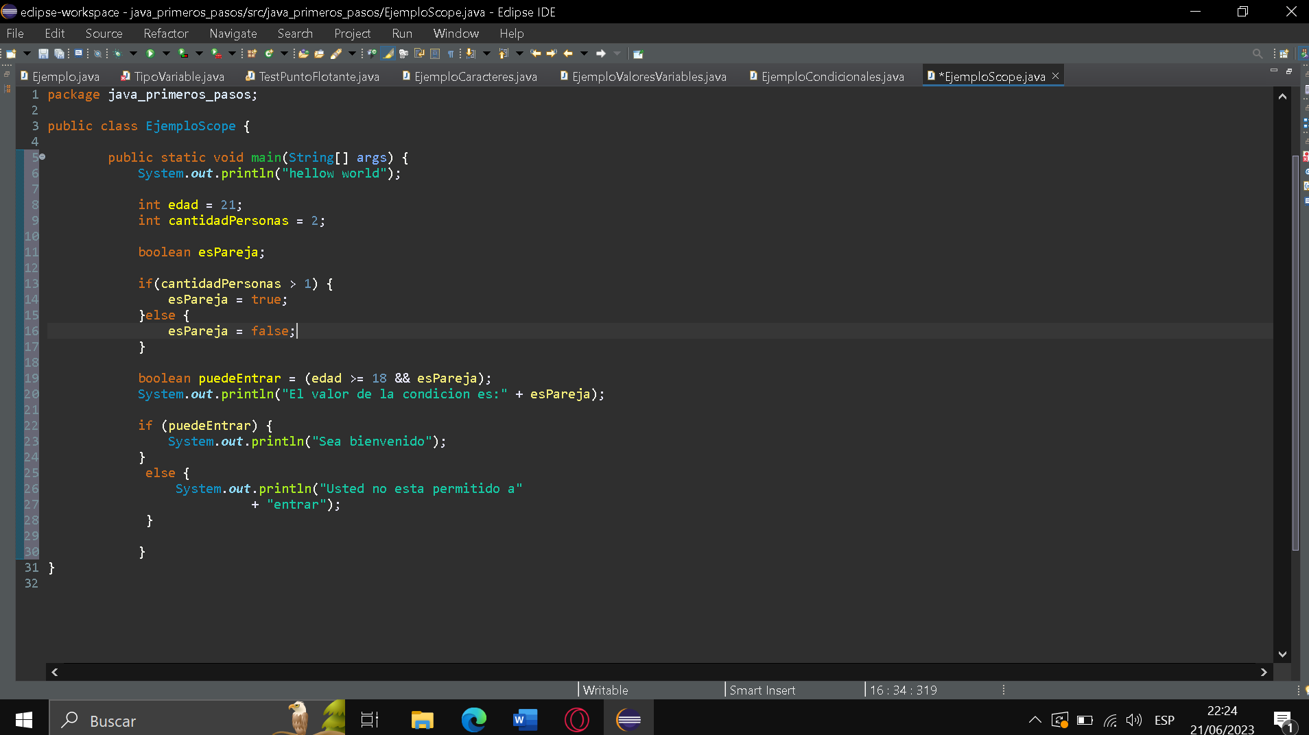The height and width of the screenshot is (735, 1309).
Task: Click the Debug bug icon
Action: (118, 53)
